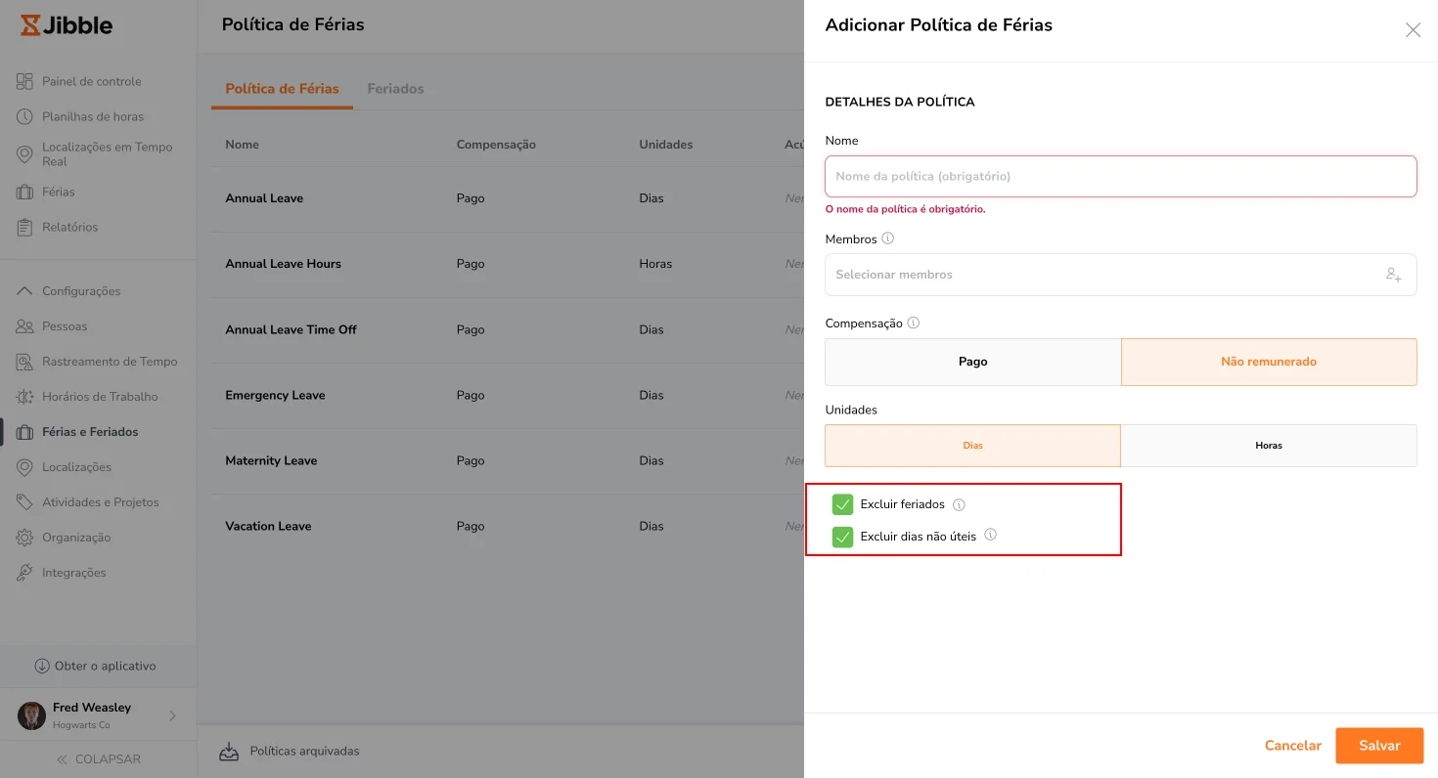Click the Unidades column header

pos(666,145)
